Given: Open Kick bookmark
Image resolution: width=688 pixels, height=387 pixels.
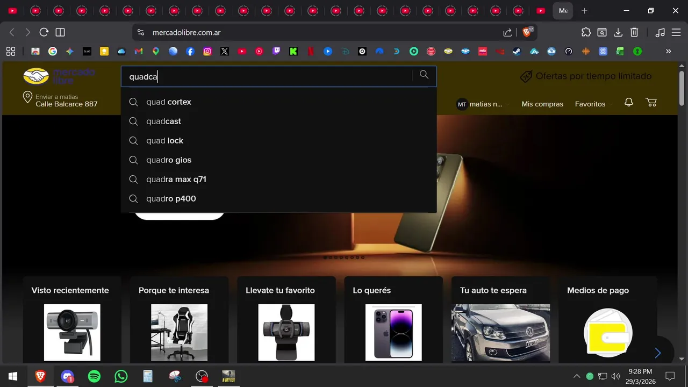Looking at the screenshot, I should pos(293,52).
